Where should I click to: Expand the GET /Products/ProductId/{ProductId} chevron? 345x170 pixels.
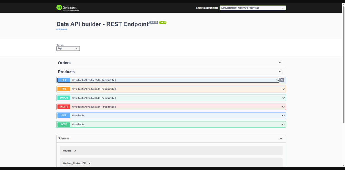coord(277,80)
